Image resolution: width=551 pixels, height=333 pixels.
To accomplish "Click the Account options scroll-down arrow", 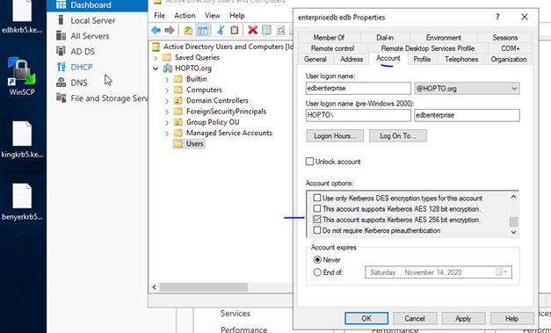I will [x=513, y=232].
